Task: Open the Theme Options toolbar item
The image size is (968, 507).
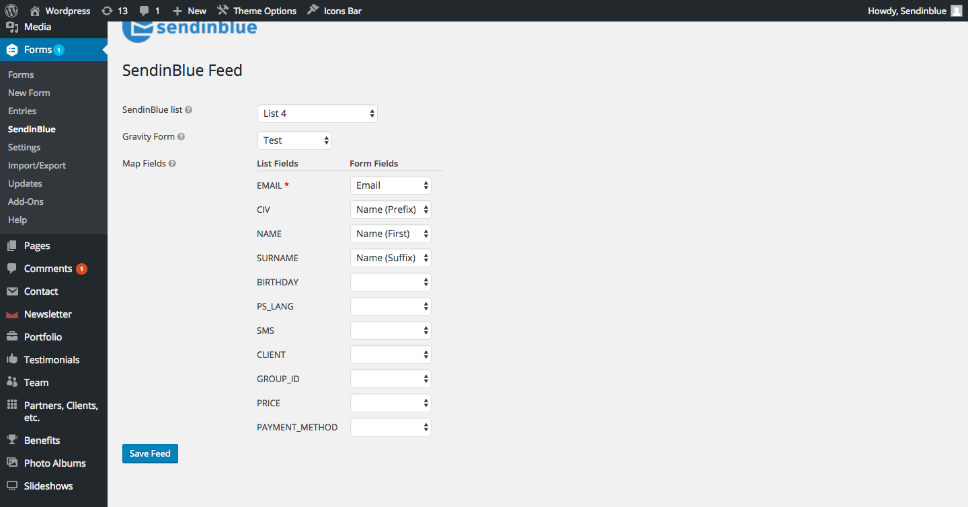Action: [257, 11]
